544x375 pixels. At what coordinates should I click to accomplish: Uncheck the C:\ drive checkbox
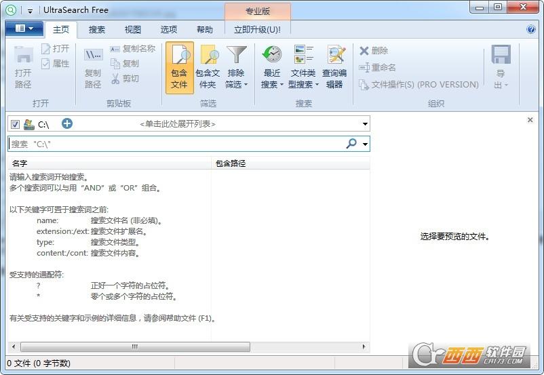pos(15,124)
